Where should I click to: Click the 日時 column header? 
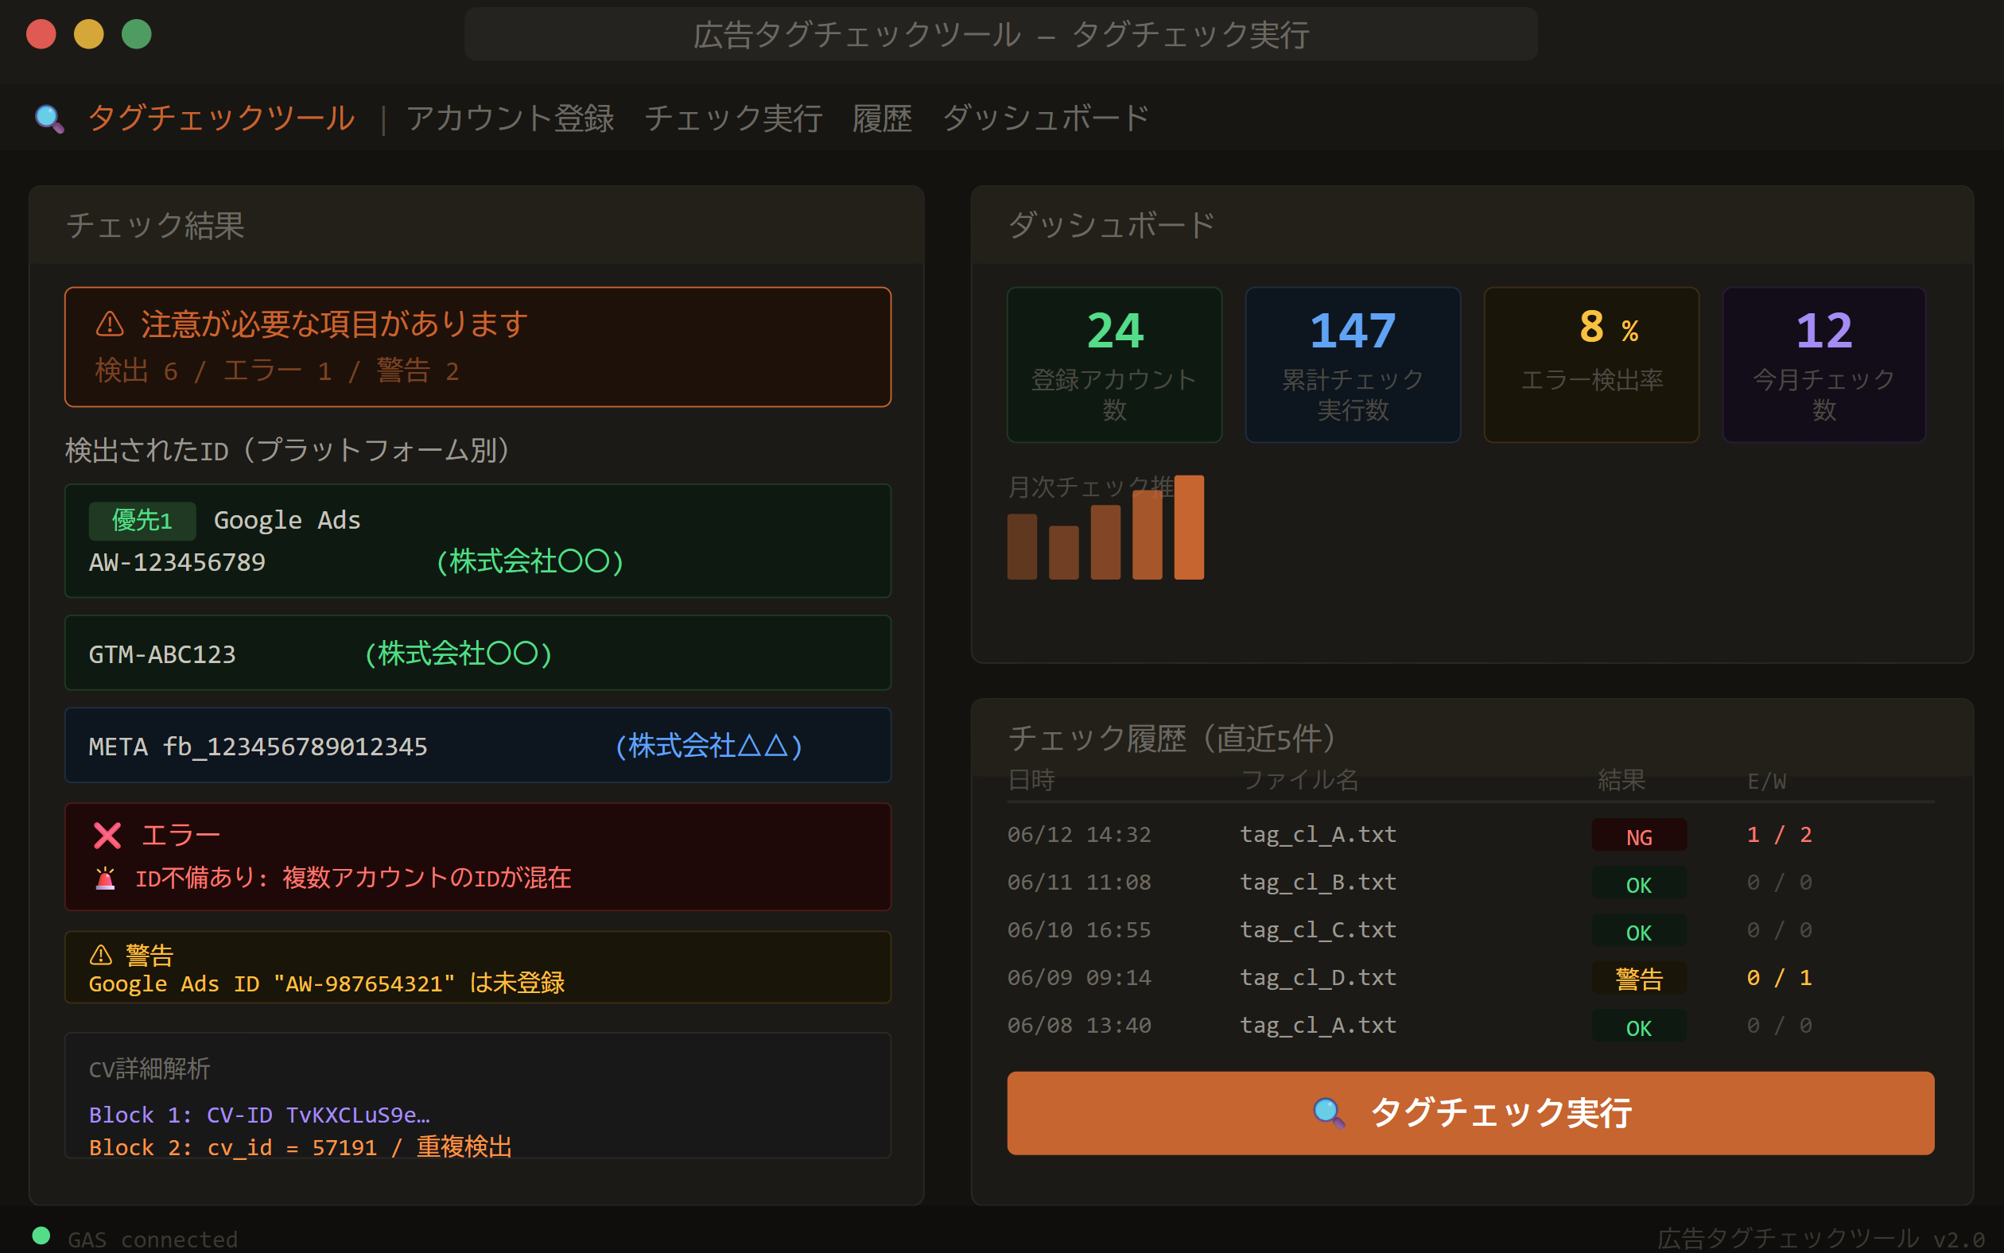point(1031,780)
